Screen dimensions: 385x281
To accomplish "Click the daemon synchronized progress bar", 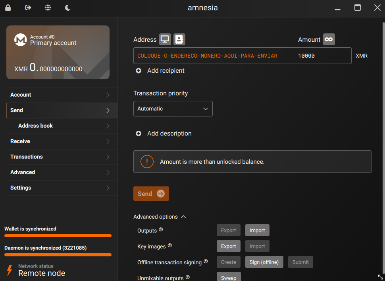I will pos(58,255).
